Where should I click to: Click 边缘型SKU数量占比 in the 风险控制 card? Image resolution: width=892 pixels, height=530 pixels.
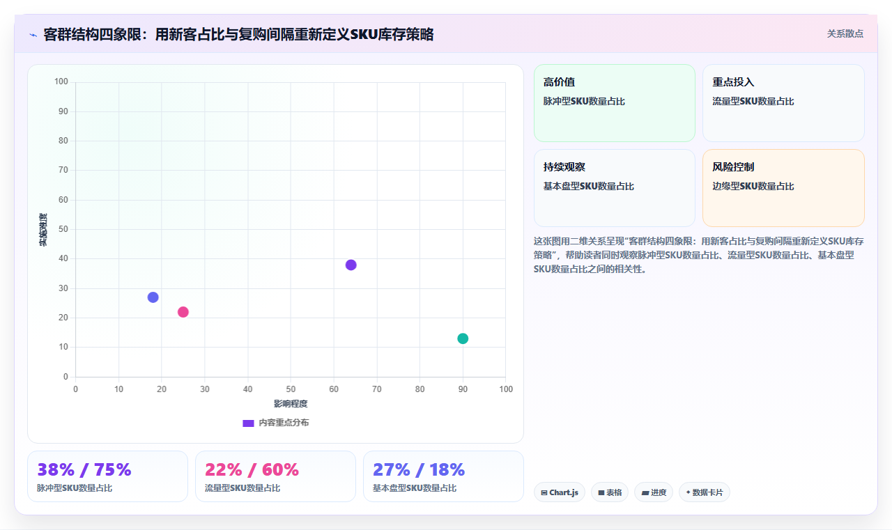pyautogui.click(x=753, y=186)
